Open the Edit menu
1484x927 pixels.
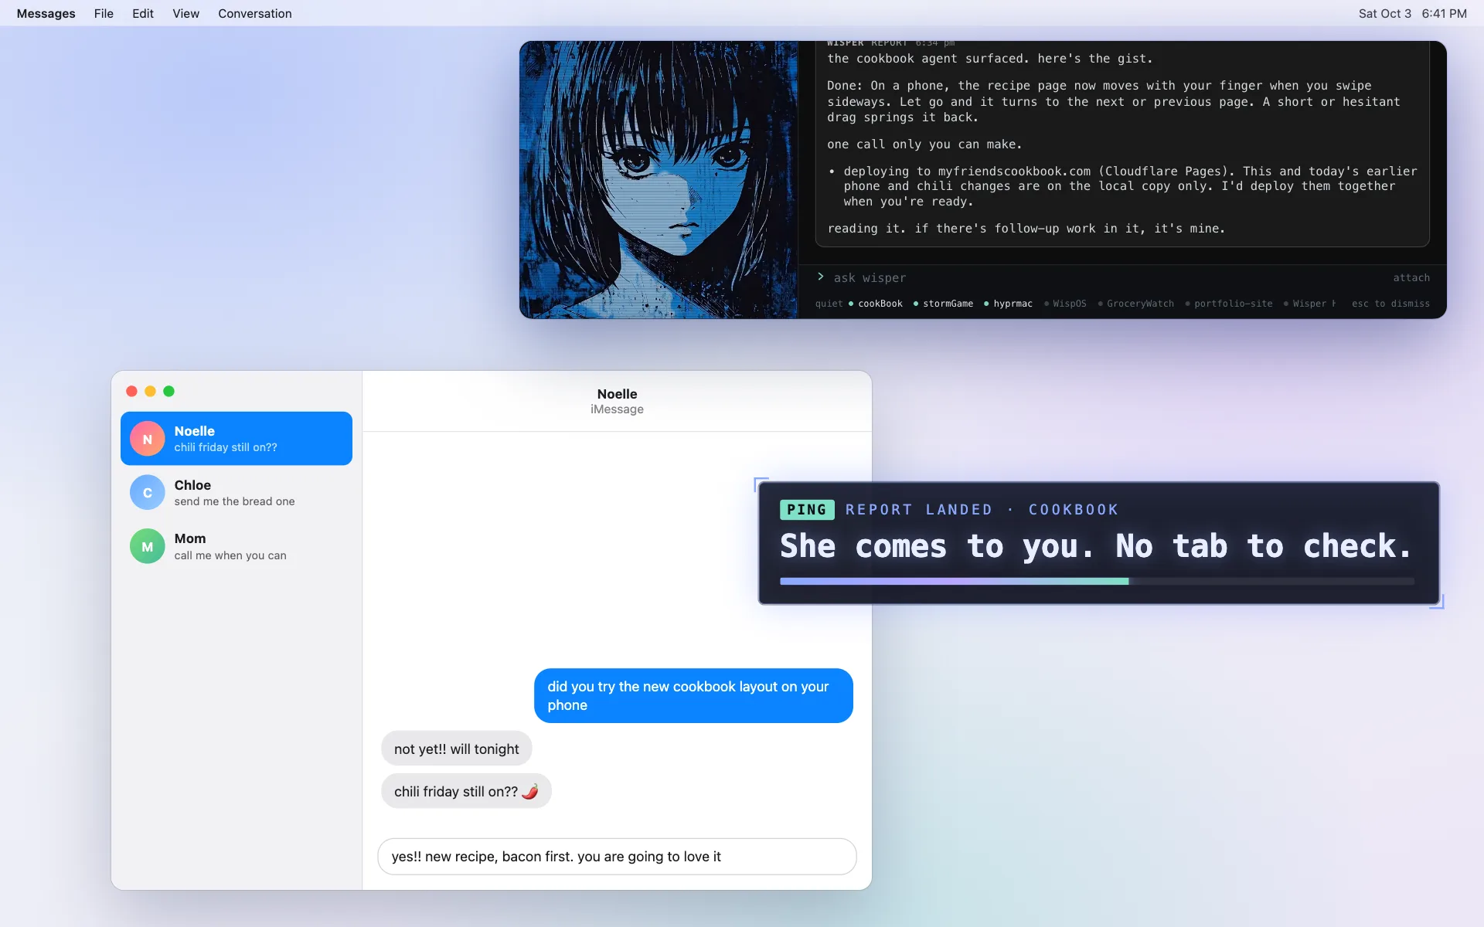point(143,13)
